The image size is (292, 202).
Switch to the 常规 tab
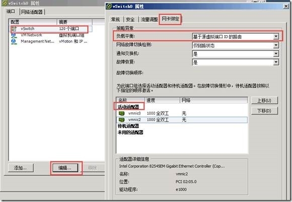point(116,19)
